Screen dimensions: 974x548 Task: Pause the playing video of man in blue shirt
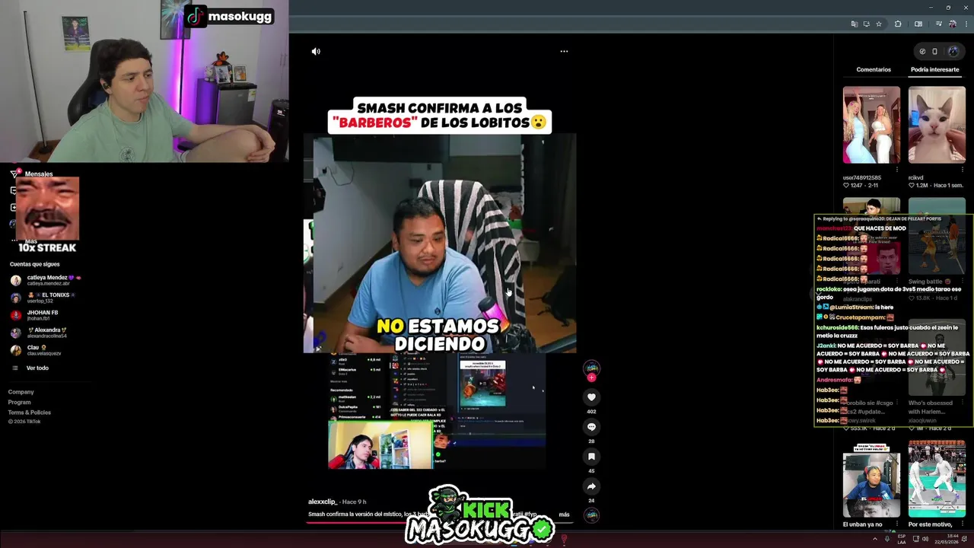point(440,244)
